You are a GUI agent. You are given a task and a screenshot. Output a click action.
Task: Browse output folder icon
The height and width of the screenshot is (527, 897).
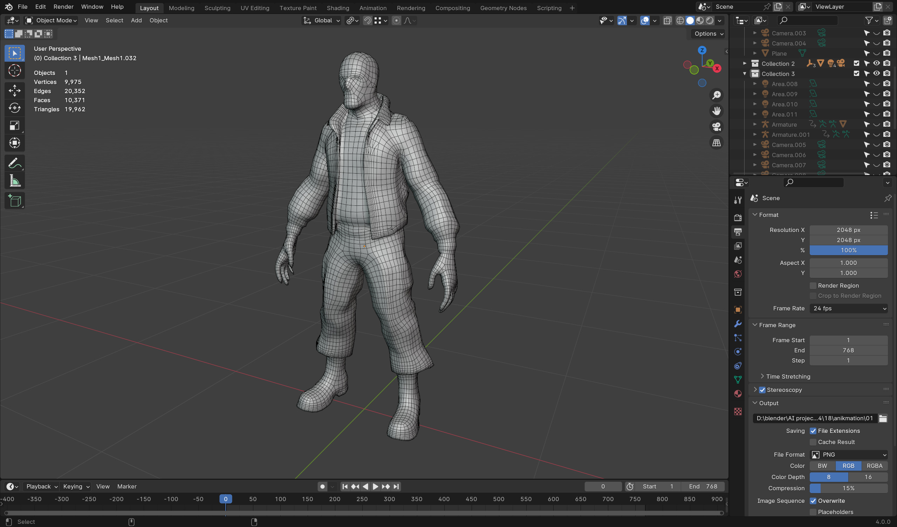(882, 419)
